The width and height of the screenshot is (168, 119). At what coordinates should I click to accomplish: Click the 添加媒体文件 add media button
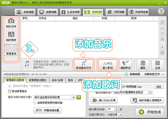(x=83, y=65)
